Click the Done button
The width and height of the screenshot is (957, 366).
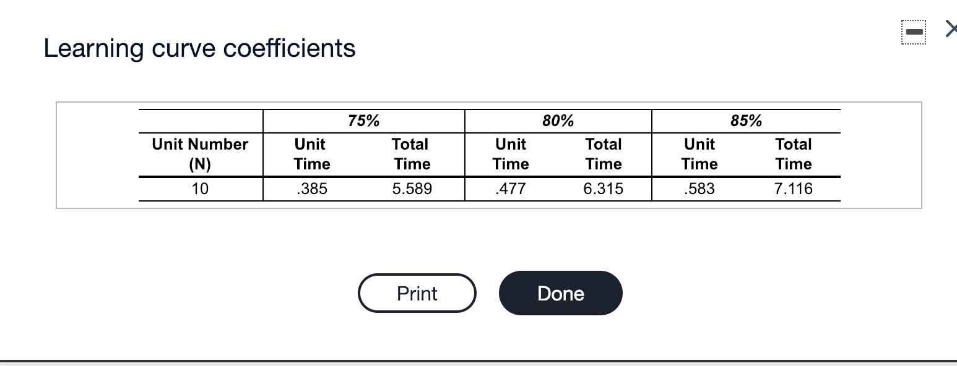click(560, 293)
